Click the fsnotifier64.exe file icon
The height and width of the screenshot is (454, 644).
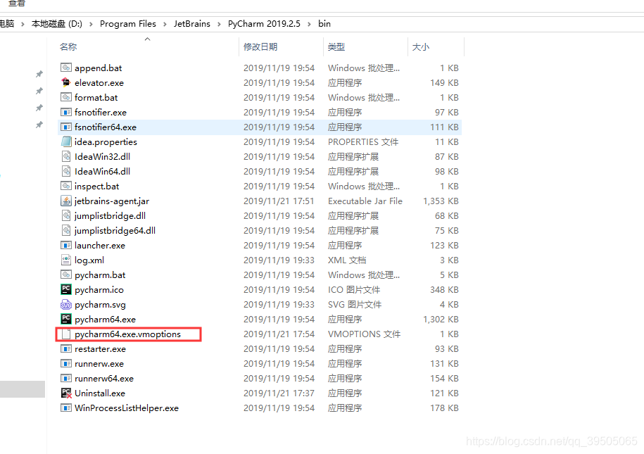(65, 127)
